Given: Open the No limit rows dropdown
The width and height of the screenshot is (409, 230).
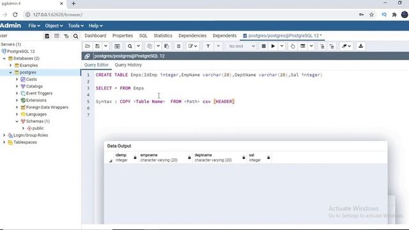Looking at the screenshot, I should tap(242, 46).
